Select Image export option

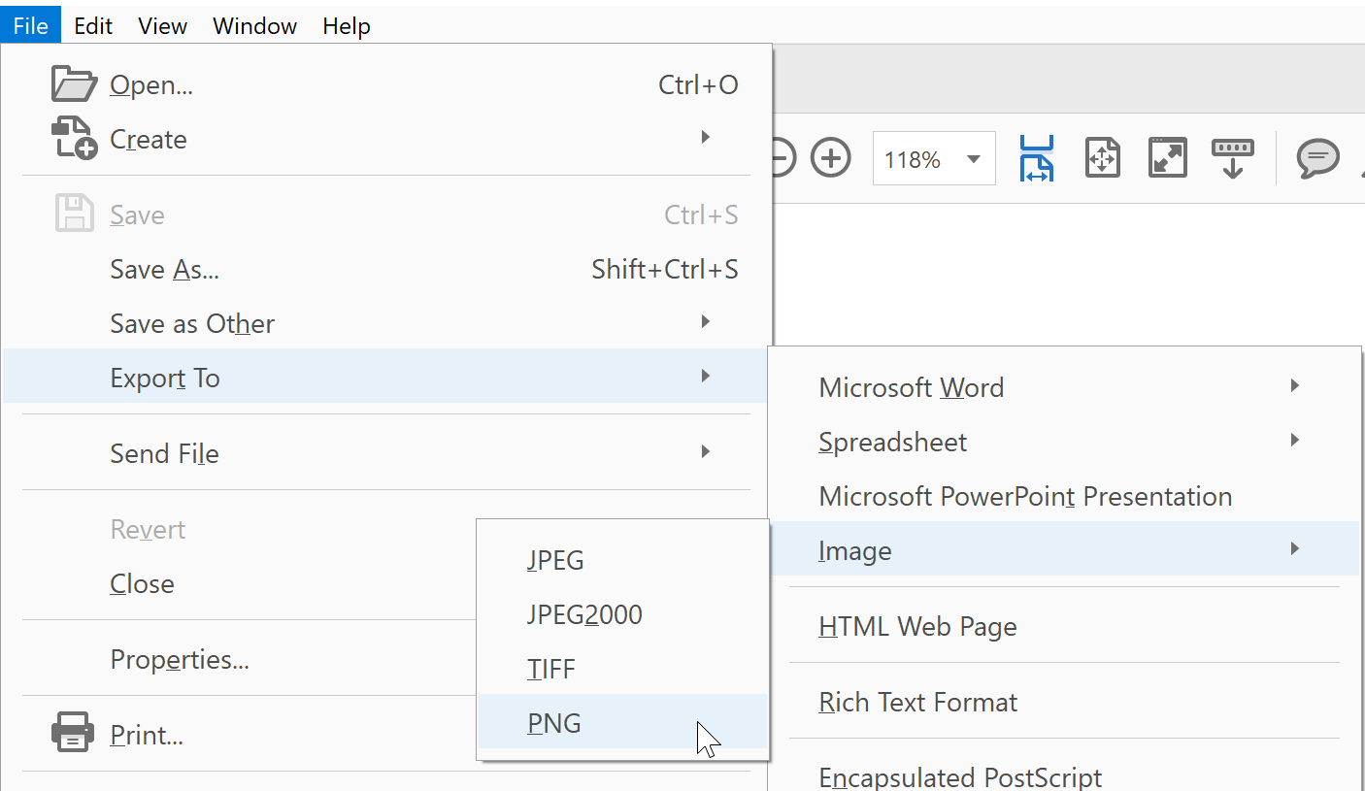coord(1065,550)
